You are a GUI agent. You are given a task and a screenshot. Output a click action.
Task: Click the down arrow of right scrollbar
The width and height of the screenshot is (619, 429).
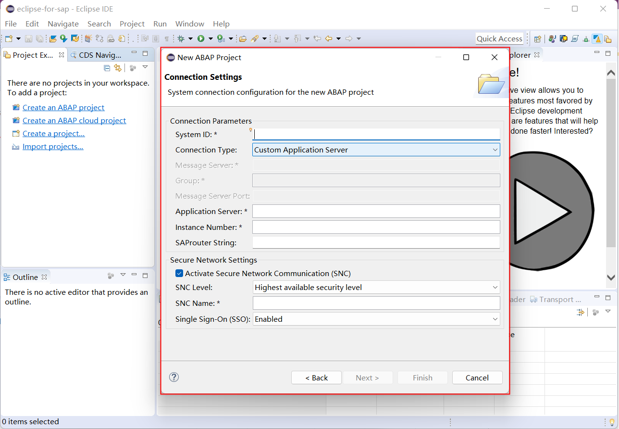click(611, 278)
